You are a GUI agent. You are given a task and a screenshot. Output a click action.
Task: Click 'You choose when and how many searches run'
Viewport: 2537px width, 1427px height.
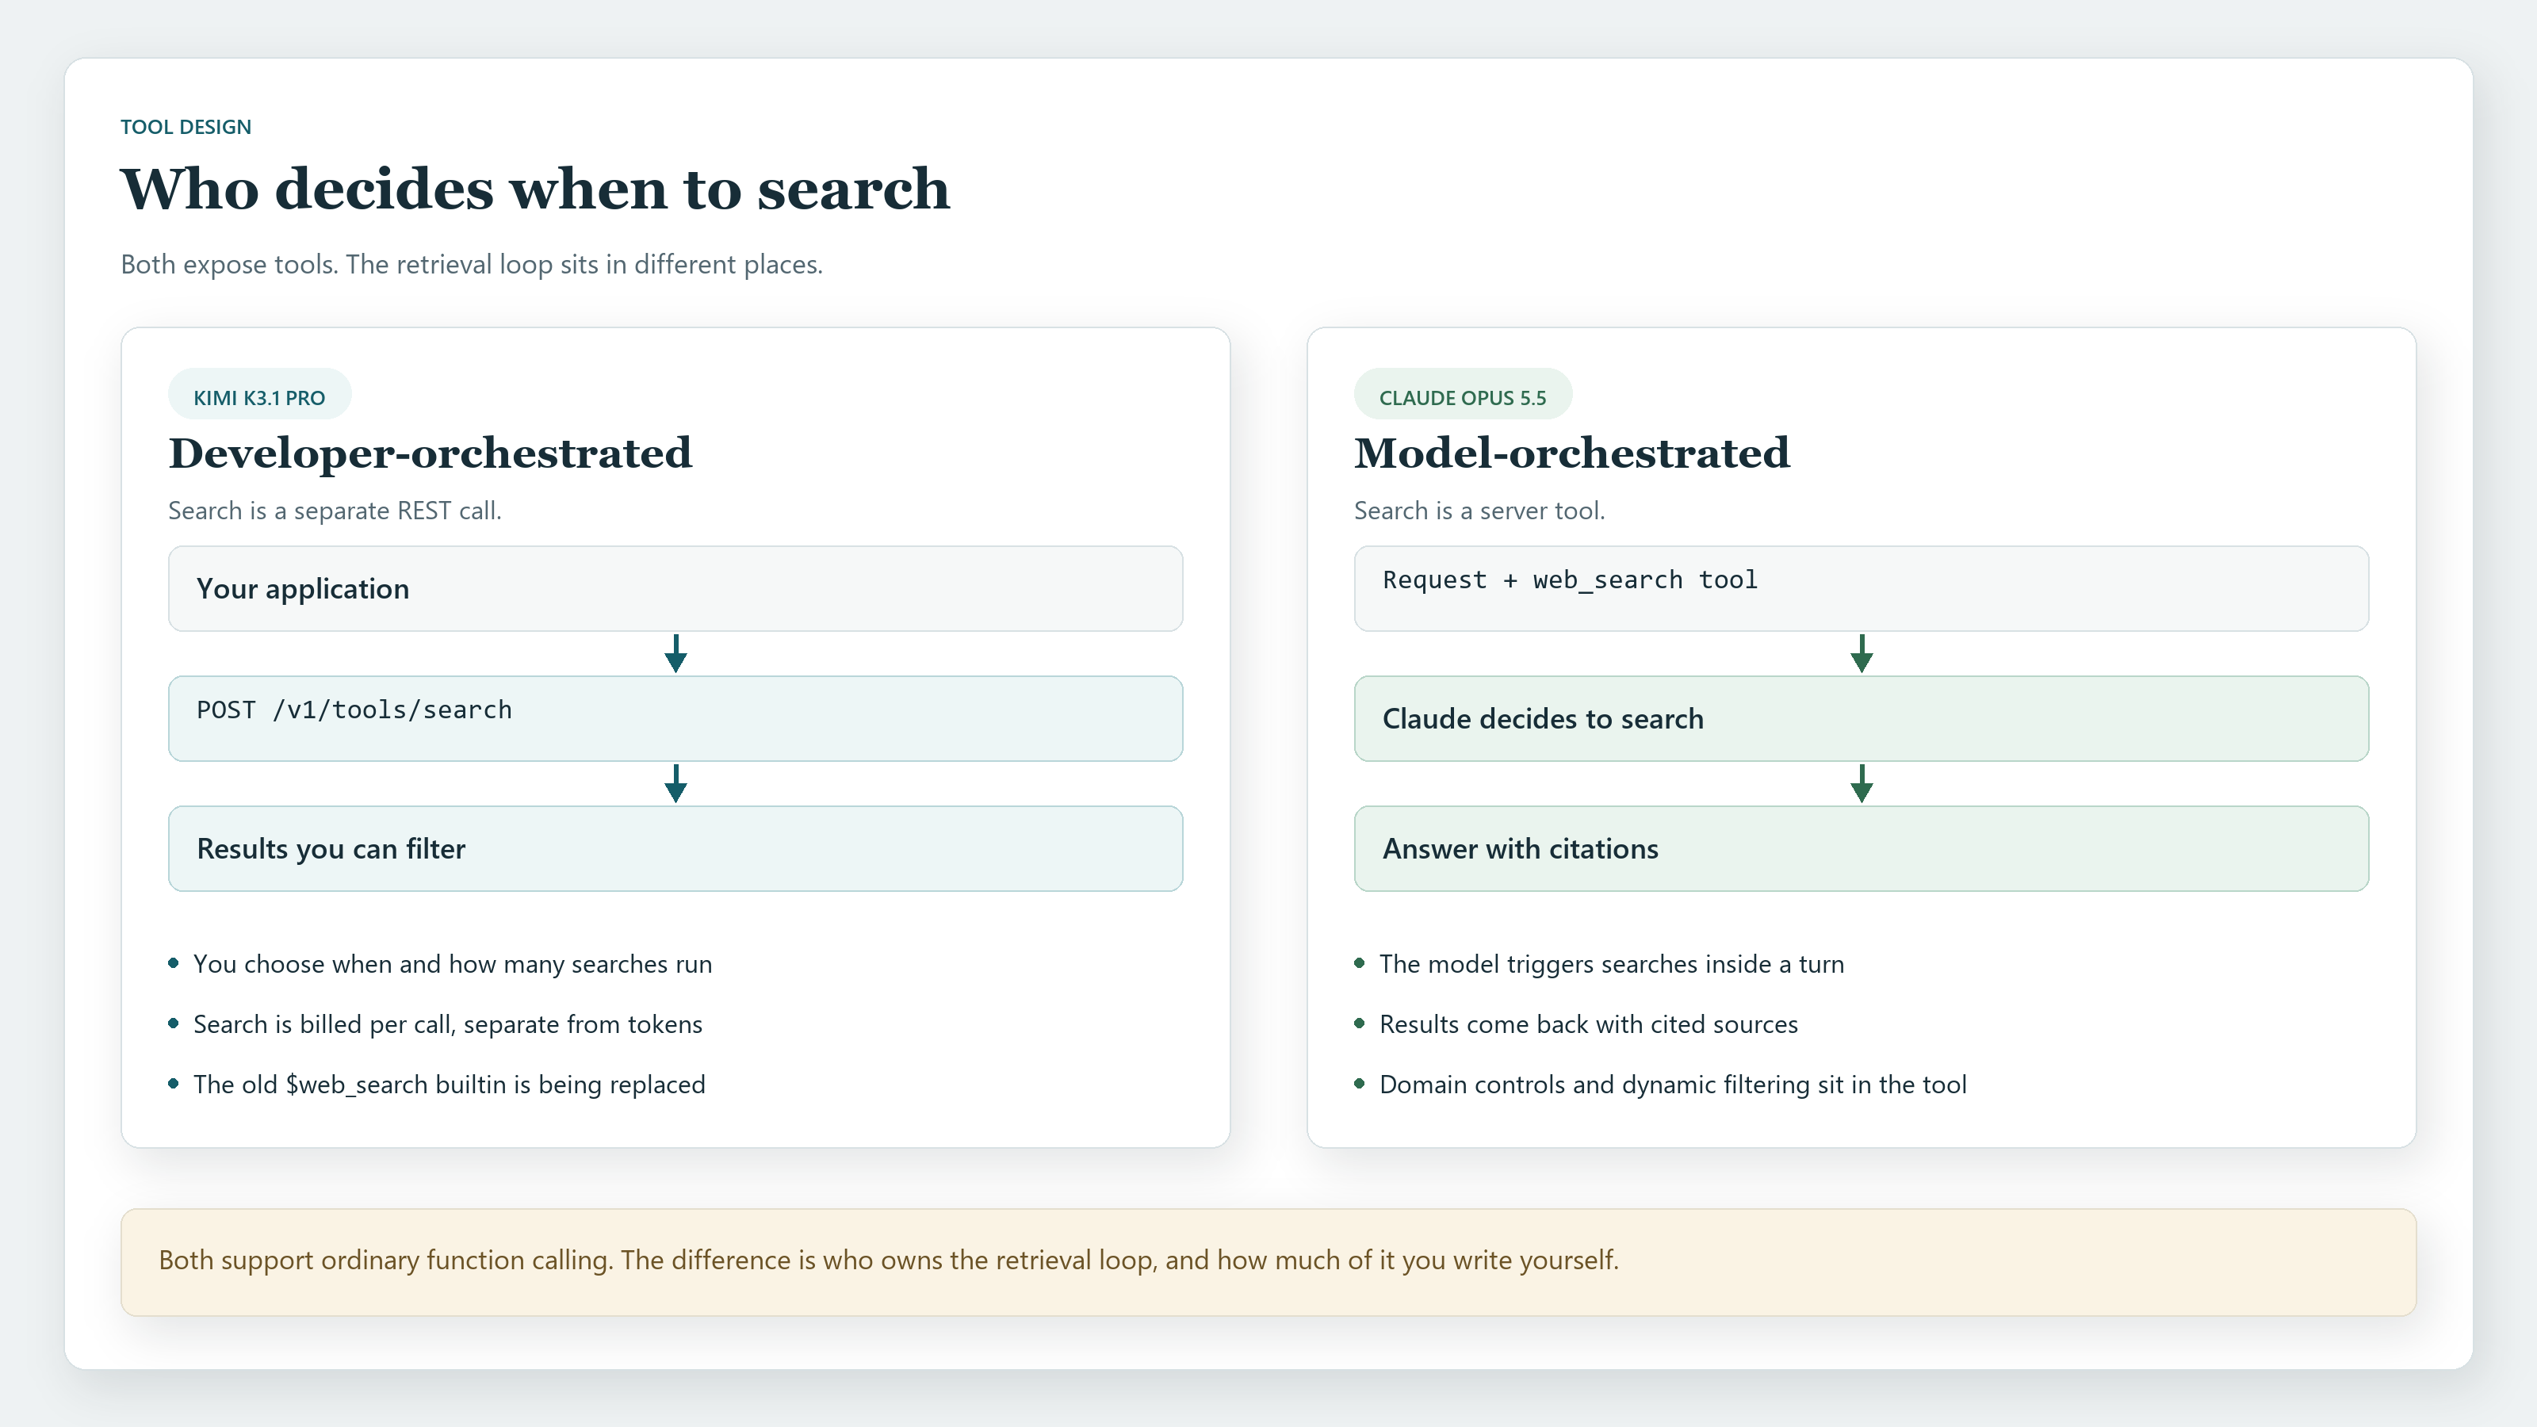point(453,964)
